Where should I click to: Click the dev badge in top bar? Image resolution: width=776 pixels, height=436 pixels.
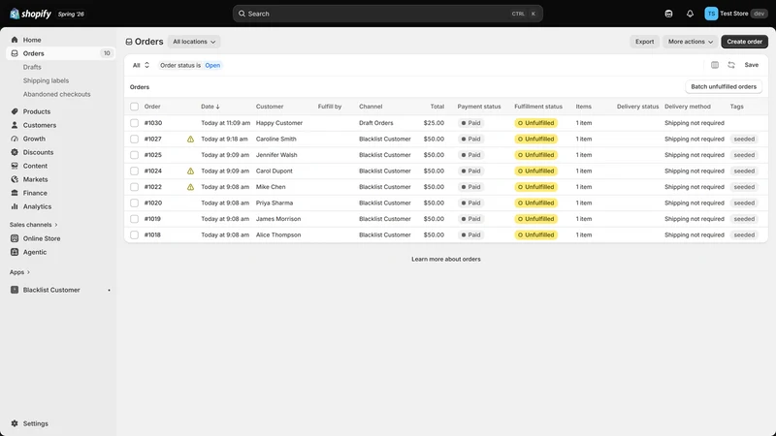coord(759,14)
